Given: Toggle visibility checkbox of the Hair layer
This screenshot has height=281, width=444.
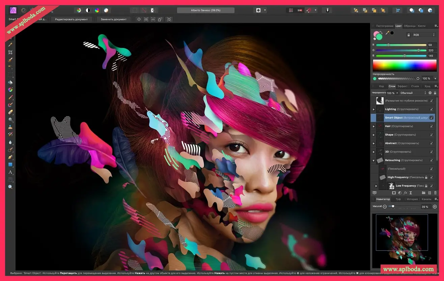Looking at the screenshot, I should [x=432, y=126].
